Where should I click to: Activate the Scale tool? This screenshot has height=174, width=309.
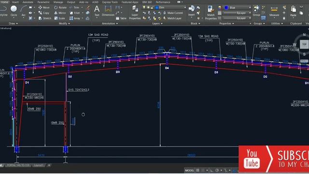pyautogui.click(x=59, y=18)
